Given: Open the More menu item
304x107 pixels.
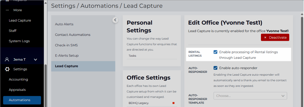Looking at the screenshot, I should pos(18,10).
